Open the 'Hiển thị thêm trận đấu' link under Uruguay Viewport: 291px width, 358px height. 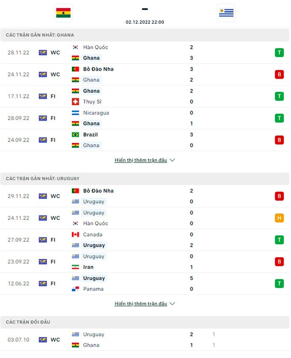pos(141,304)
